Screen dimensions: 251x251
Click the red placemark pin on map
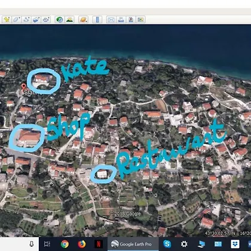(x=24, y=87)
